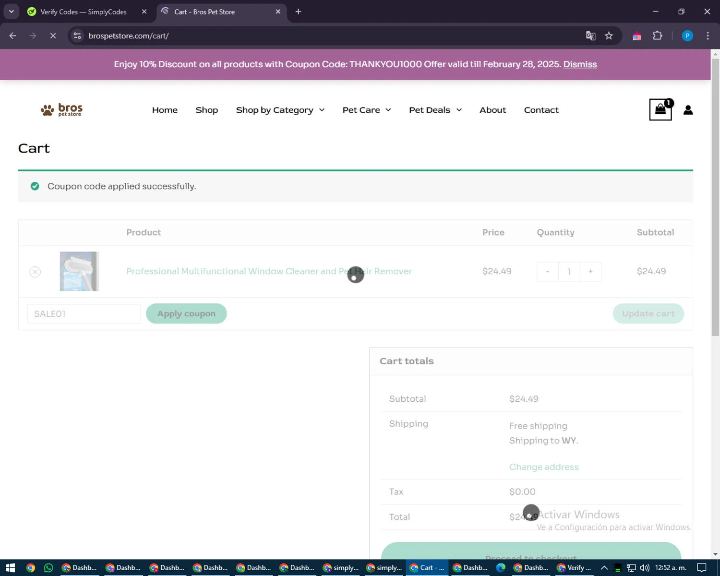This screenshot has width=720, height=576.
Task: Go back to the previous page
Action: (x=13, y=36)
